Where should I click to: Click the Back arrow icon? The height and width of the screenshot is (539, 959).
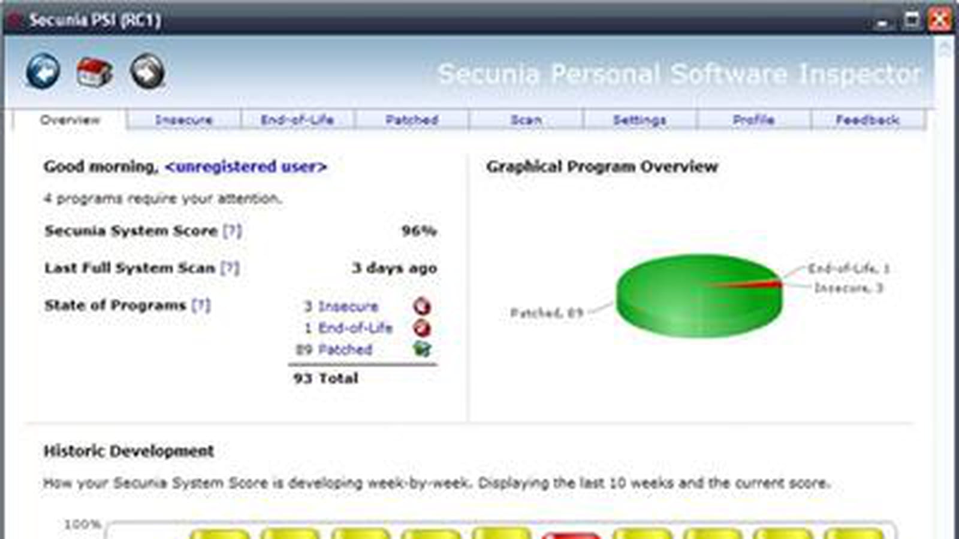[x=43, y=71]
